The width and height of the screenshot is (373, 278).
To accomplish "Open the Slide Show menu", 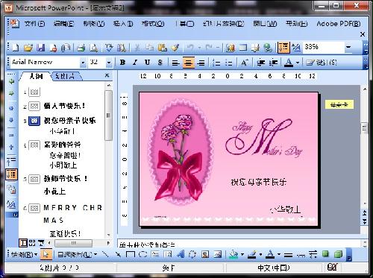I will [224, 24].
